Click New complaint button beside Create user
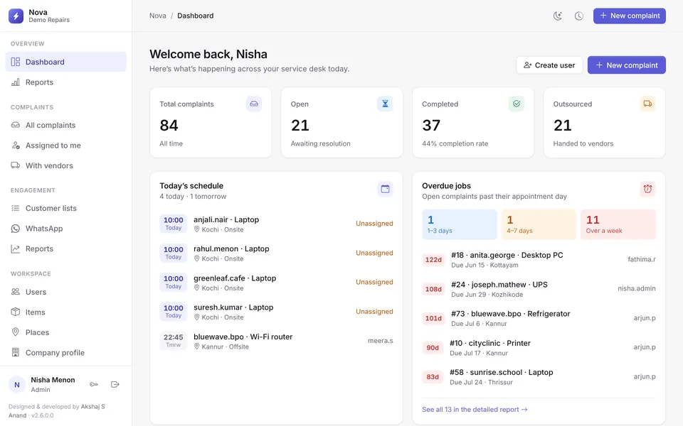Viewport: 683px width, 426px height. [x=626, y=65]
